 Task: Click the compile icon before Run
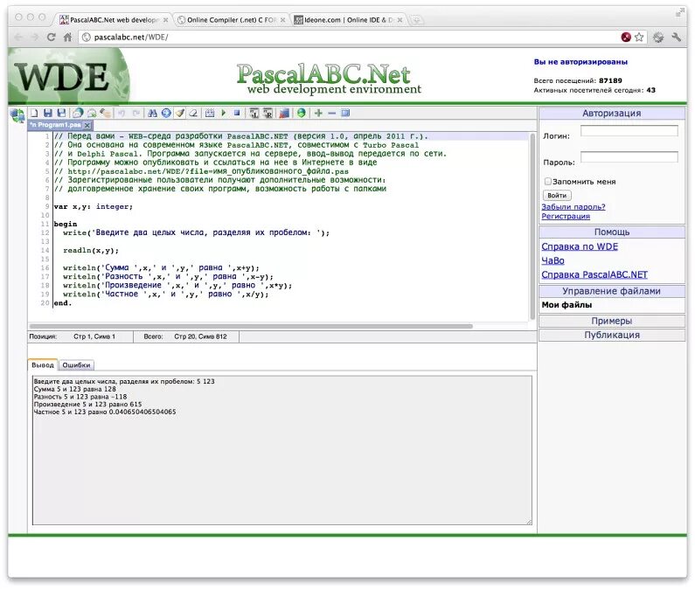[x=210, y=113]
